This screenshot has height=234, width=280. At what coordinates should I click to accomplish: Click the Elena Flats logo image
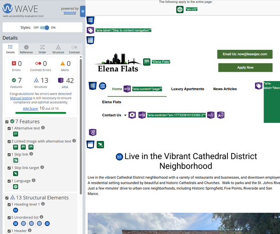point(118,63)
